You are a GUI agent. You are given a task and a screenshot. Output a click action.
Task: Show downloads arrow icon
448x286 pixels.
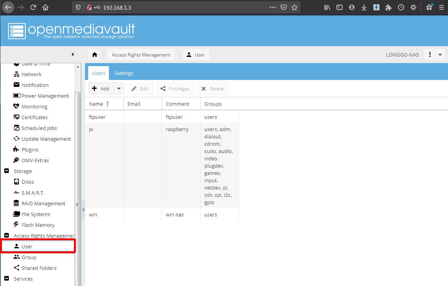[364, 7]
